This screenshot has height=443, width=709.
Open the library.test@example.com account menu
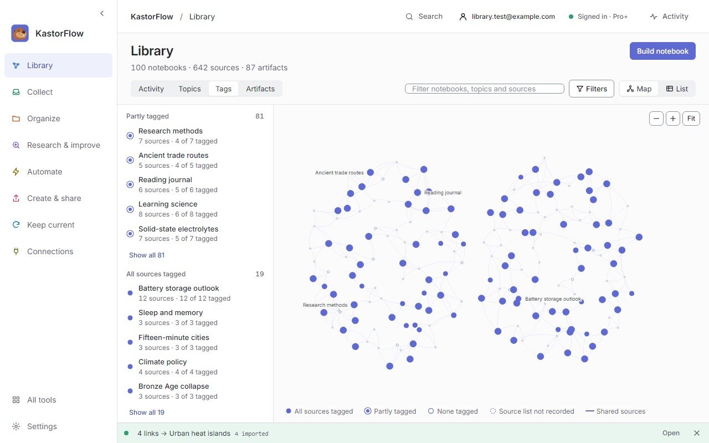tap(507, 17)
